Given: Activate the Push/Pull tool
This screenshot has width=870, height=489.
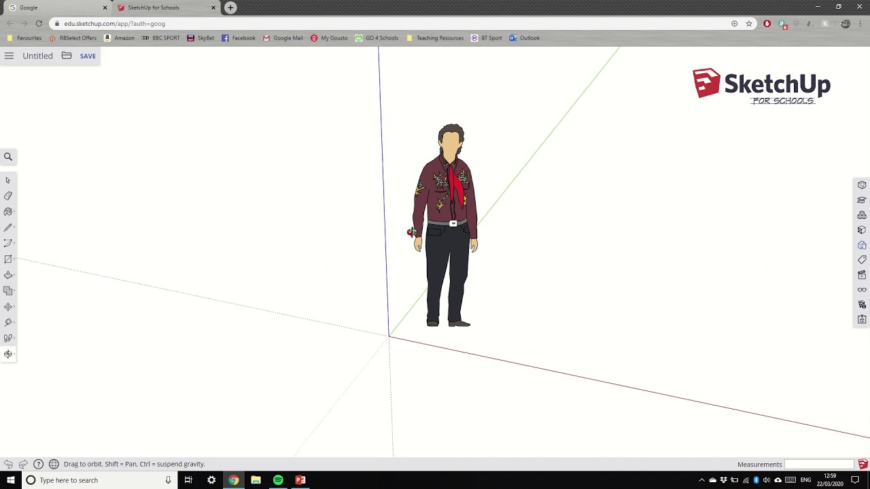Looking at the screenshot, I should 8,275.
